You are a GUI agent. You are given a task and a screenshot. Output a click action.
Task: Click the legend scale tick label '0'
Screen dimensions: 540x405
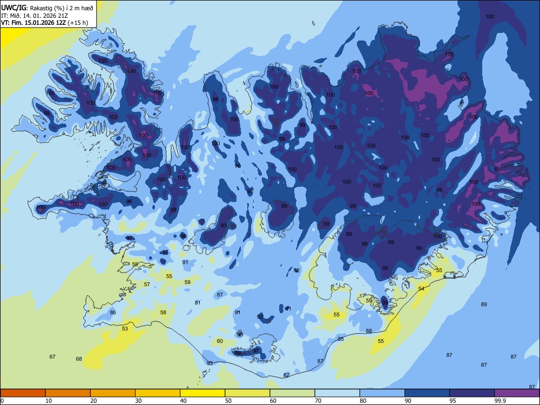coord(2,401)
